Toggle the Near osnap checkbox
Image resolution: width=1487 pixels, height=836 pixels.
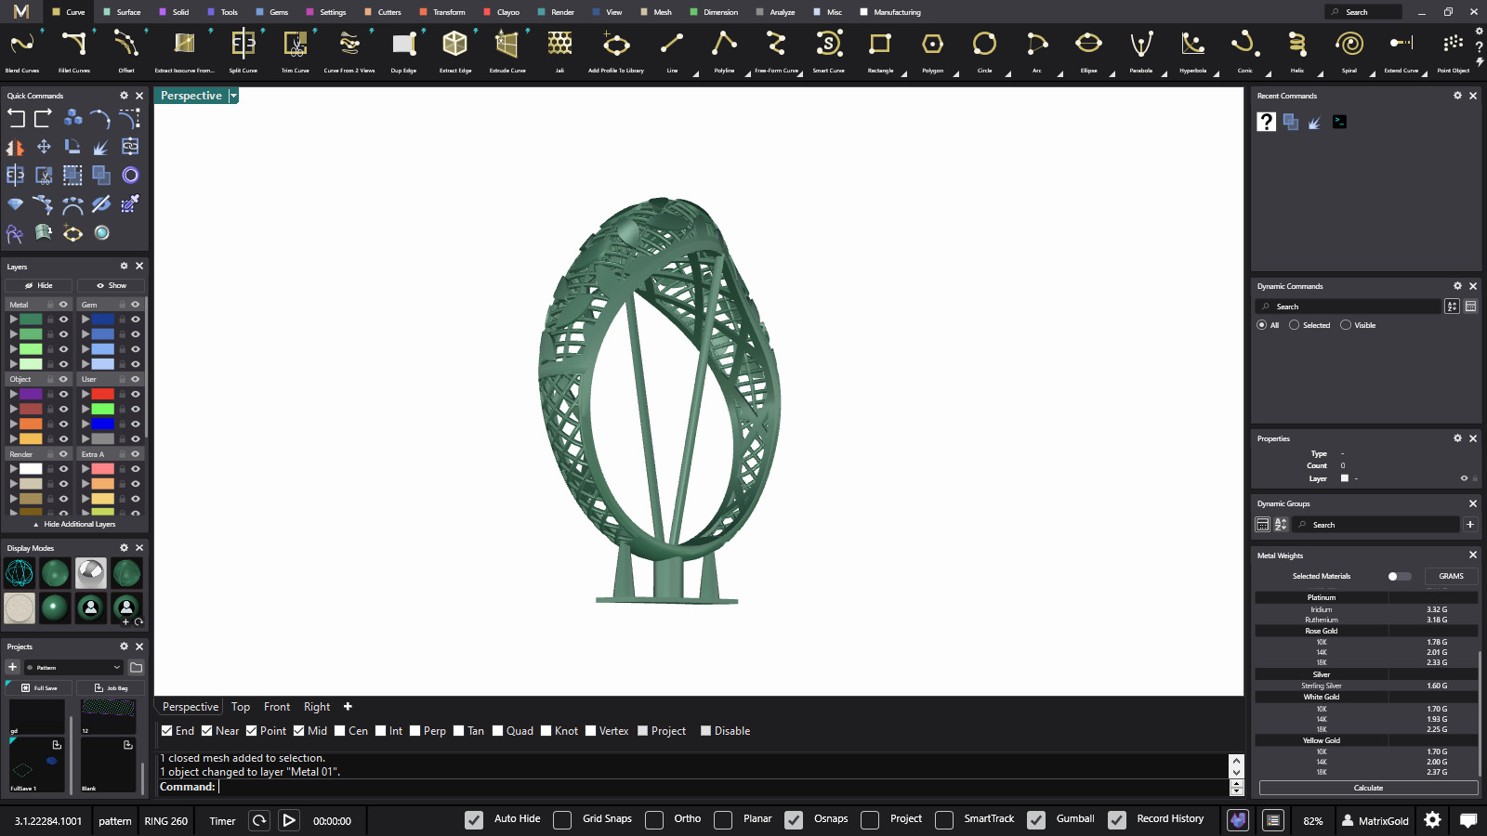[207, 731]
